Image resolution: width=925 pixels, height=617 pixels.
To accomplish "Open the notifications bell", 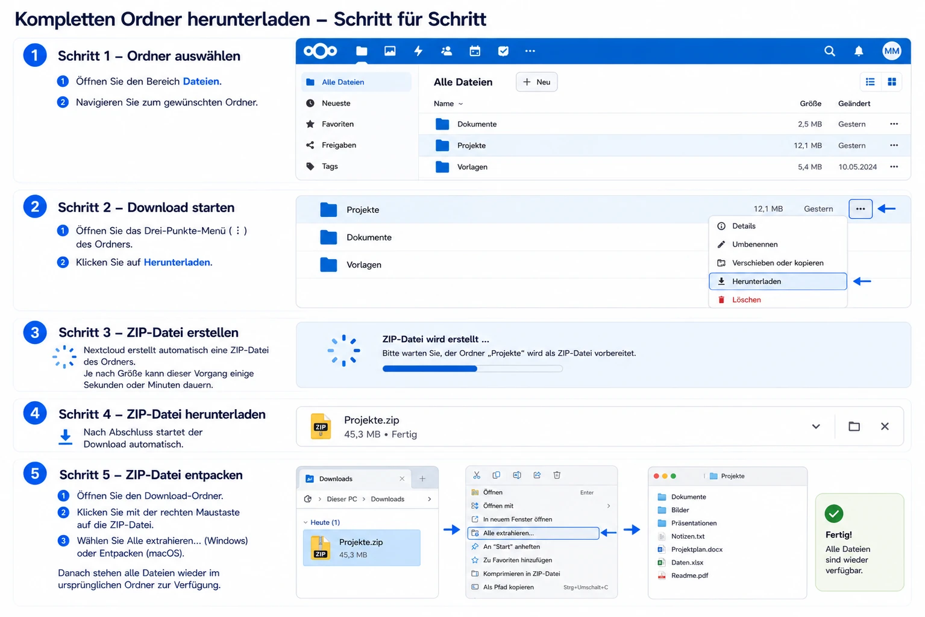I will [859, 51].
